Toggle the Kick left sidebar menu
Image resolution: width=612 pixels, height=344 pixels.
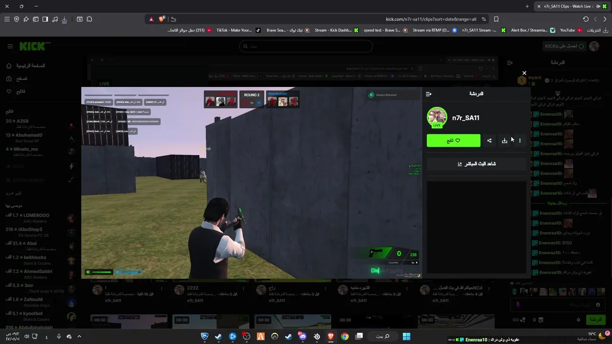[x=10, y=46]
